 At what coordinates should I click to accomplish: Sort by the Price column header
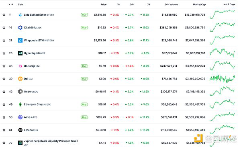click(x=104, y=4)
